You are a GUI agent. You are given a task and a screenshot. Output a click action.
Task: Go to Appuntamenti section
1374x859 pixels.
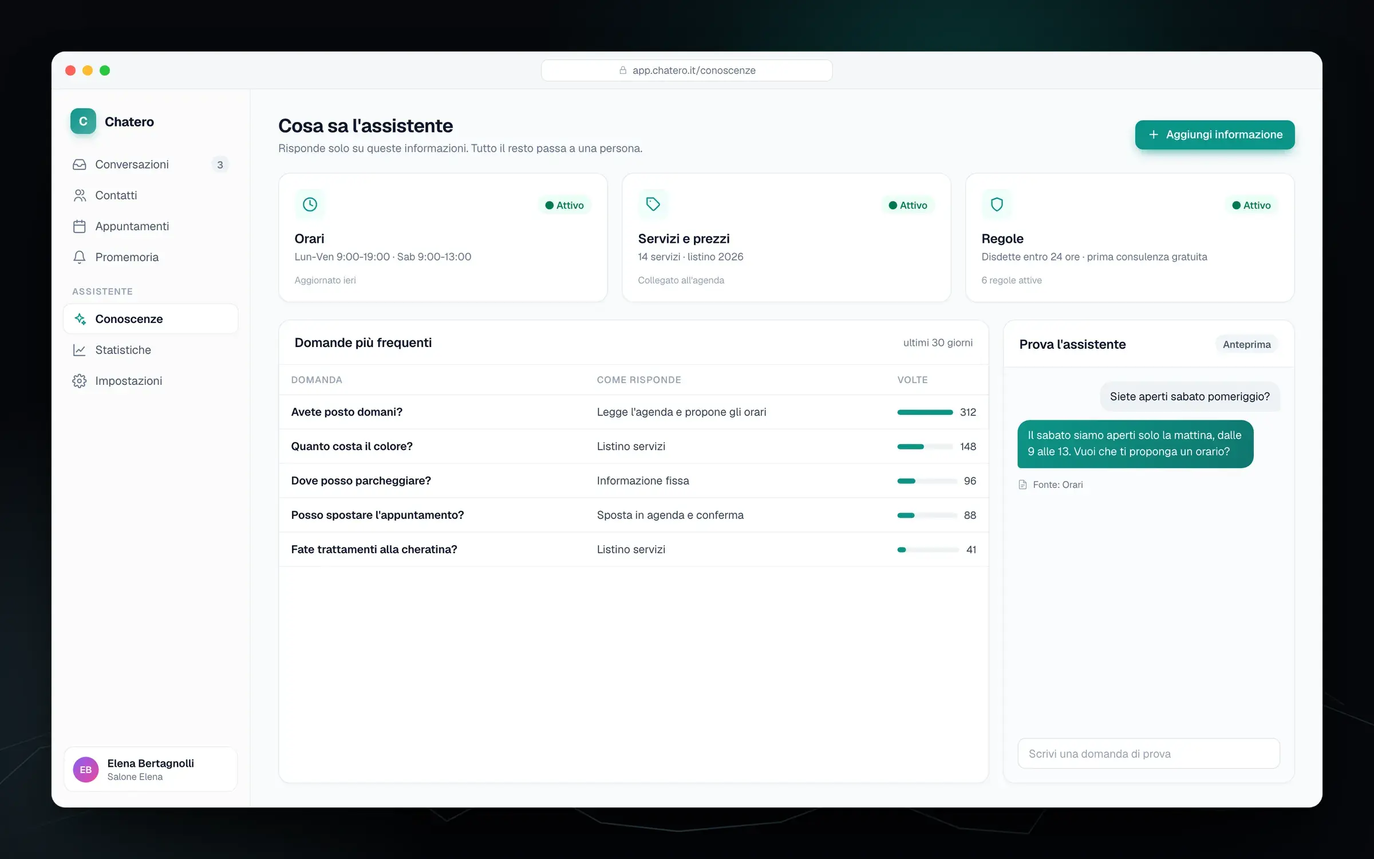151,226
